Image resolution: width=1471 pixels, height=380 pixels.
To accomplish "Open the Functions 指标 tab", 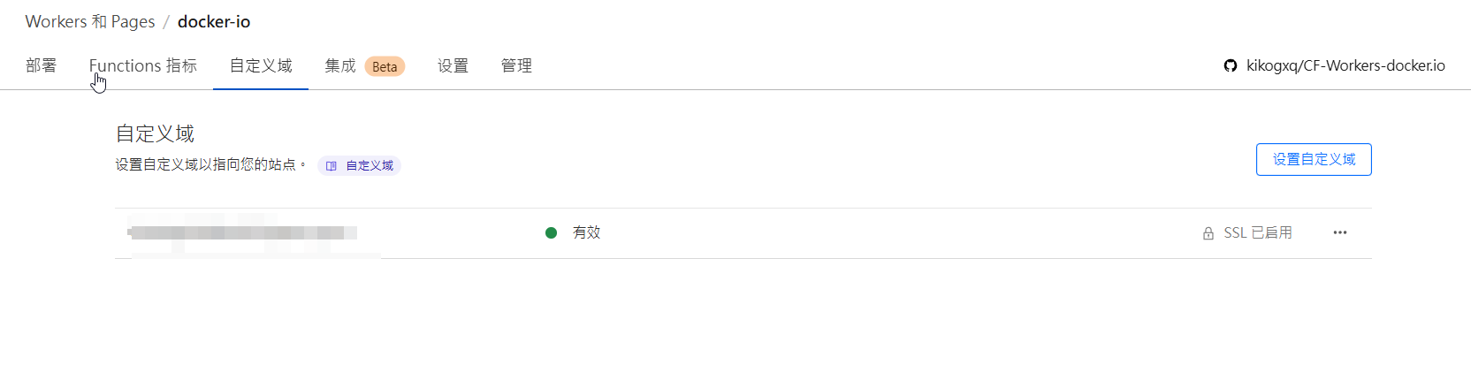I will coord(143,65).
